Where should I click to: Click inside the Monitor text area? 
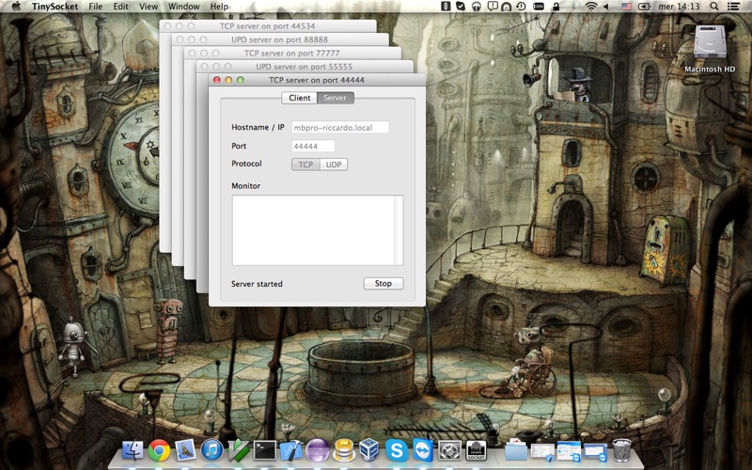tap(314, 230)
